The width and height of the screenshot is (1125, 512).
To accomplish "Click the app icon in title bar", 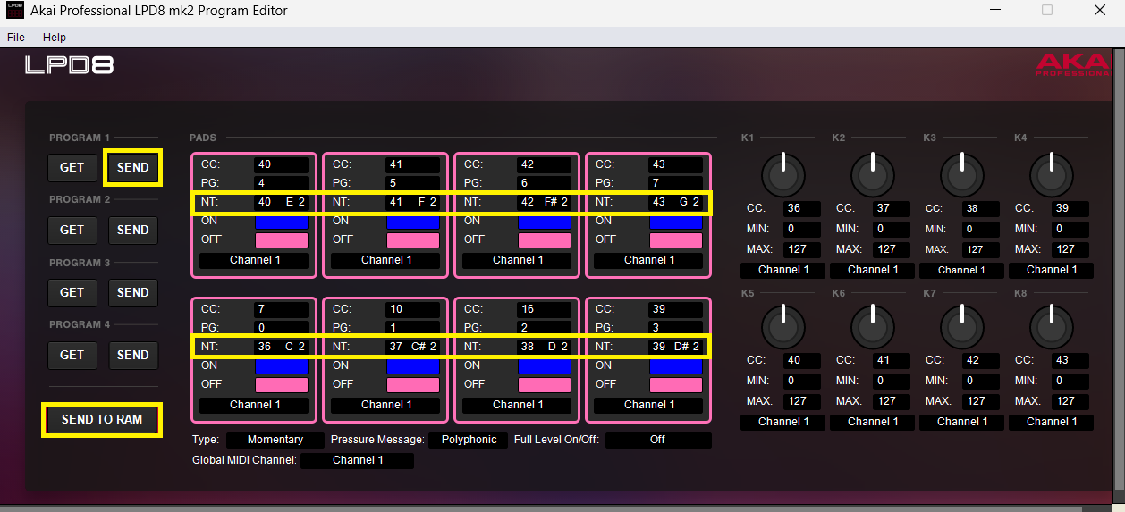I will click(x=14, y=11).
